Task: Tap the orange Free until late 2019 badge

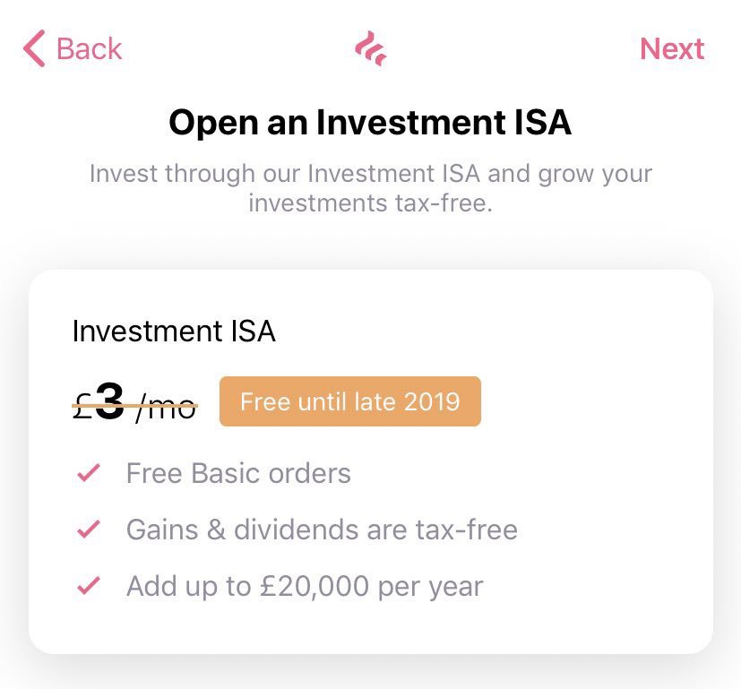Action: click(350, 401)
